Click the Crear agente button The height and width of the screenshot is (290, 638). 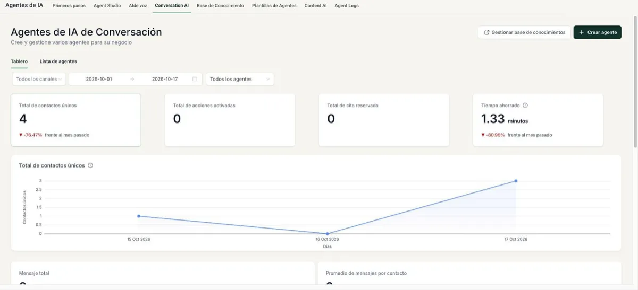coord(598,32)
